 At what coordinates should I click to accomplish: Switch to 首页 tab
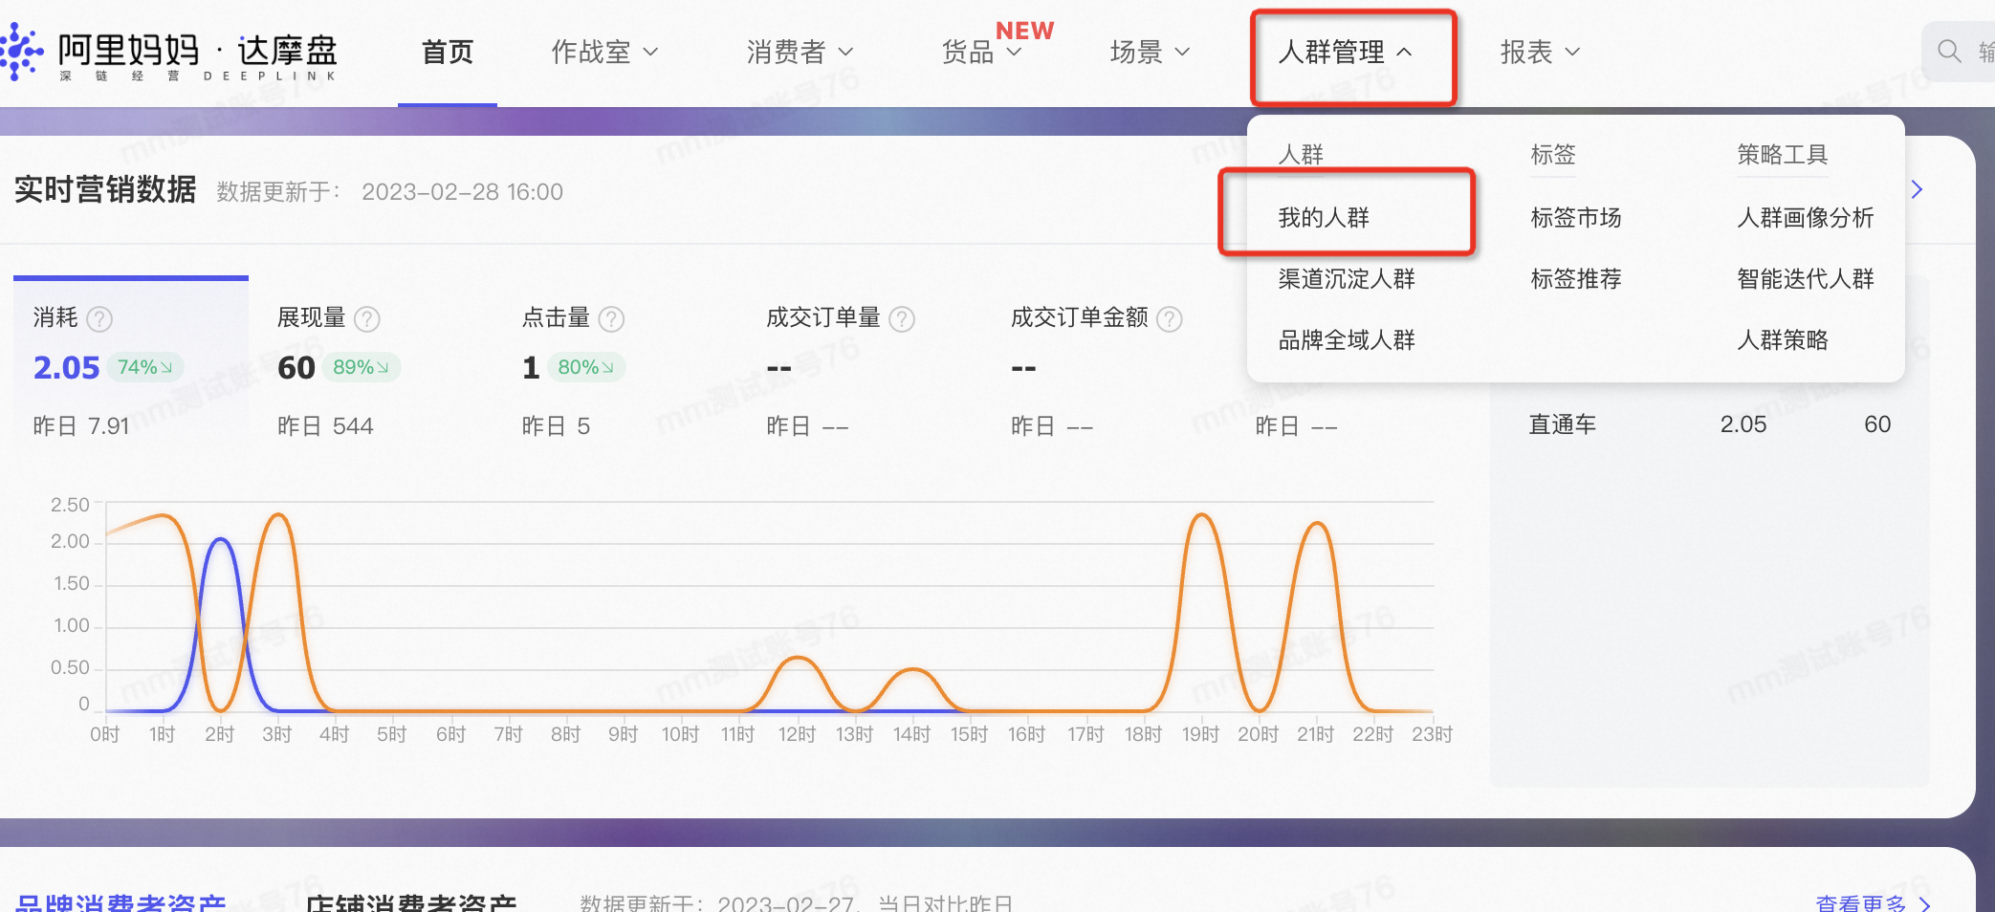pyautogui.click(x=448, y=52)
